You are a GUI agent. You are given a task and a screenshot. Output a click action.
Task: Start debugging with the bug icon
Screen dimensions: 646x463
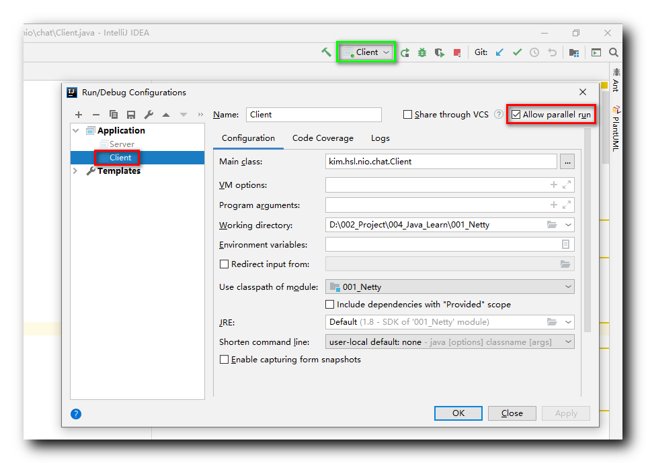click(422, 52)
